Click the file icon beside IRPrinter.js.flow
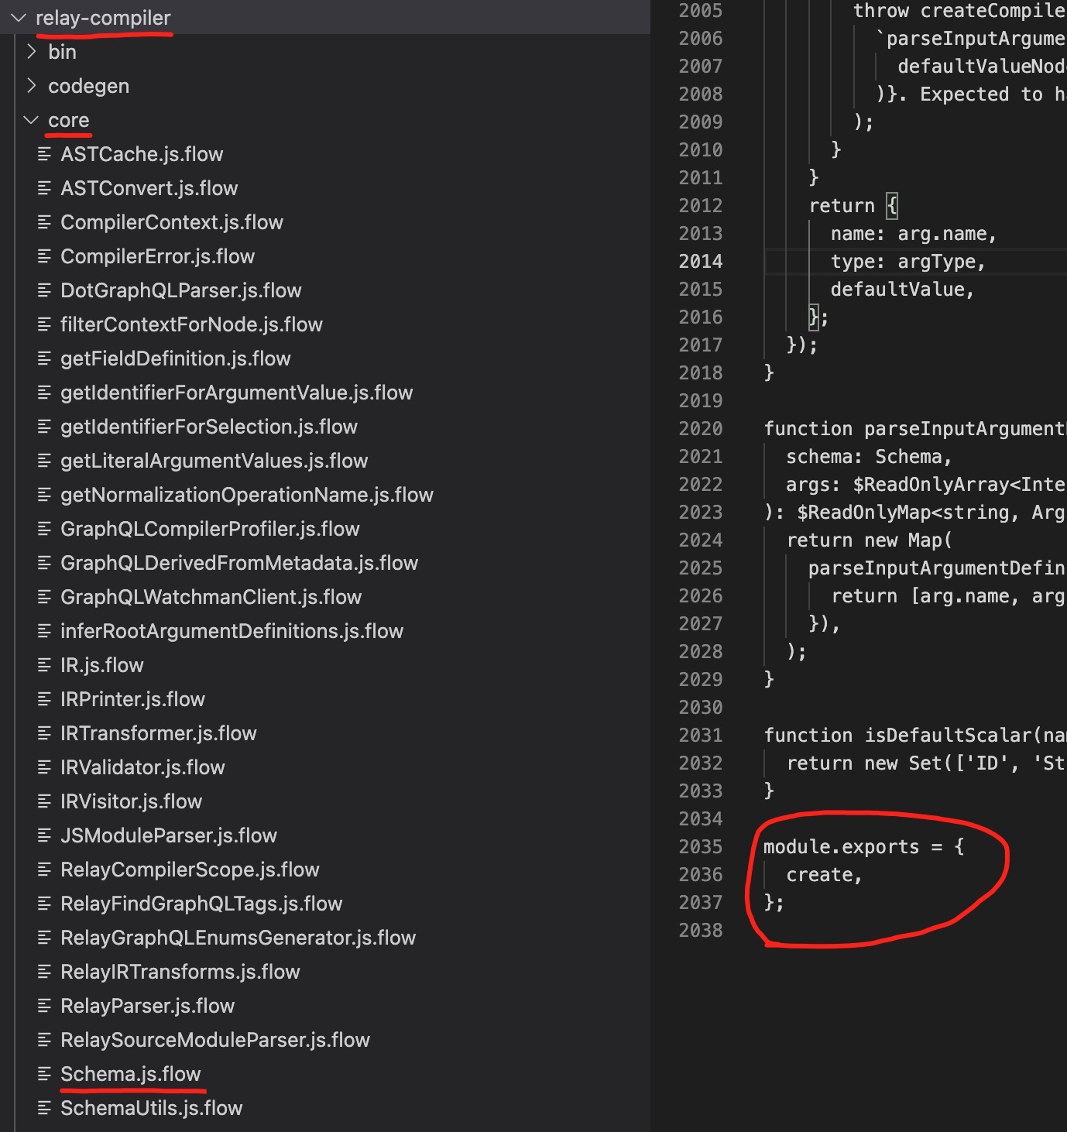 click(x=44, y=699)
